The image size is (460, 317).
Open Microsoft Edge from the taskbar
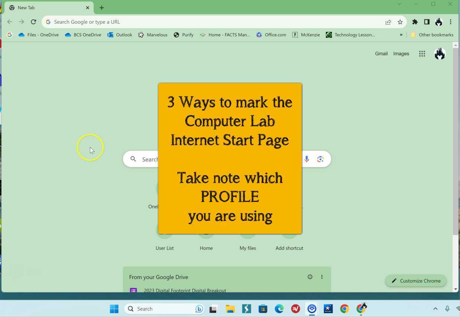coord(279,308)
